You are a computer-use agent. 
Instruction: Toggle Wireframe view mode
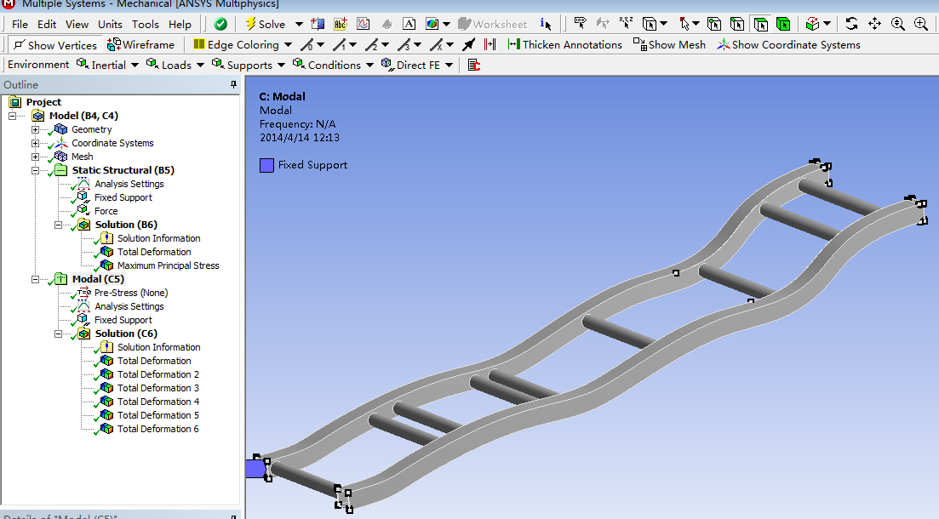tap(141, 44)
